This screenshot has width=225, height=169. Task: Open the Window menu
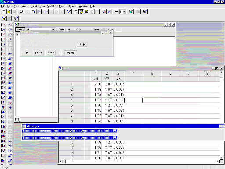(83, 6)
